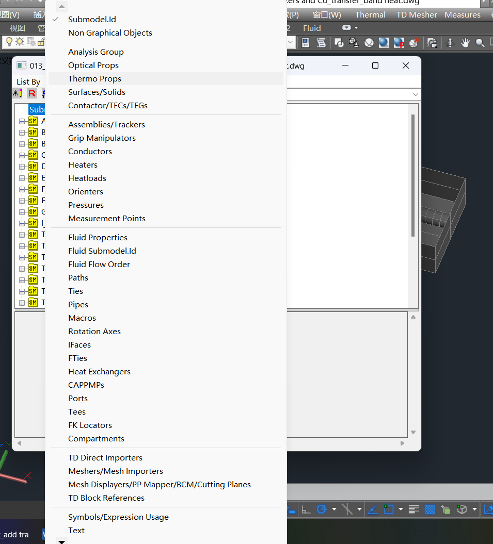Click the blue sphere with red P icon
Image resolution: width=493 pixels, height=544 pixels.
pos(399,43)
